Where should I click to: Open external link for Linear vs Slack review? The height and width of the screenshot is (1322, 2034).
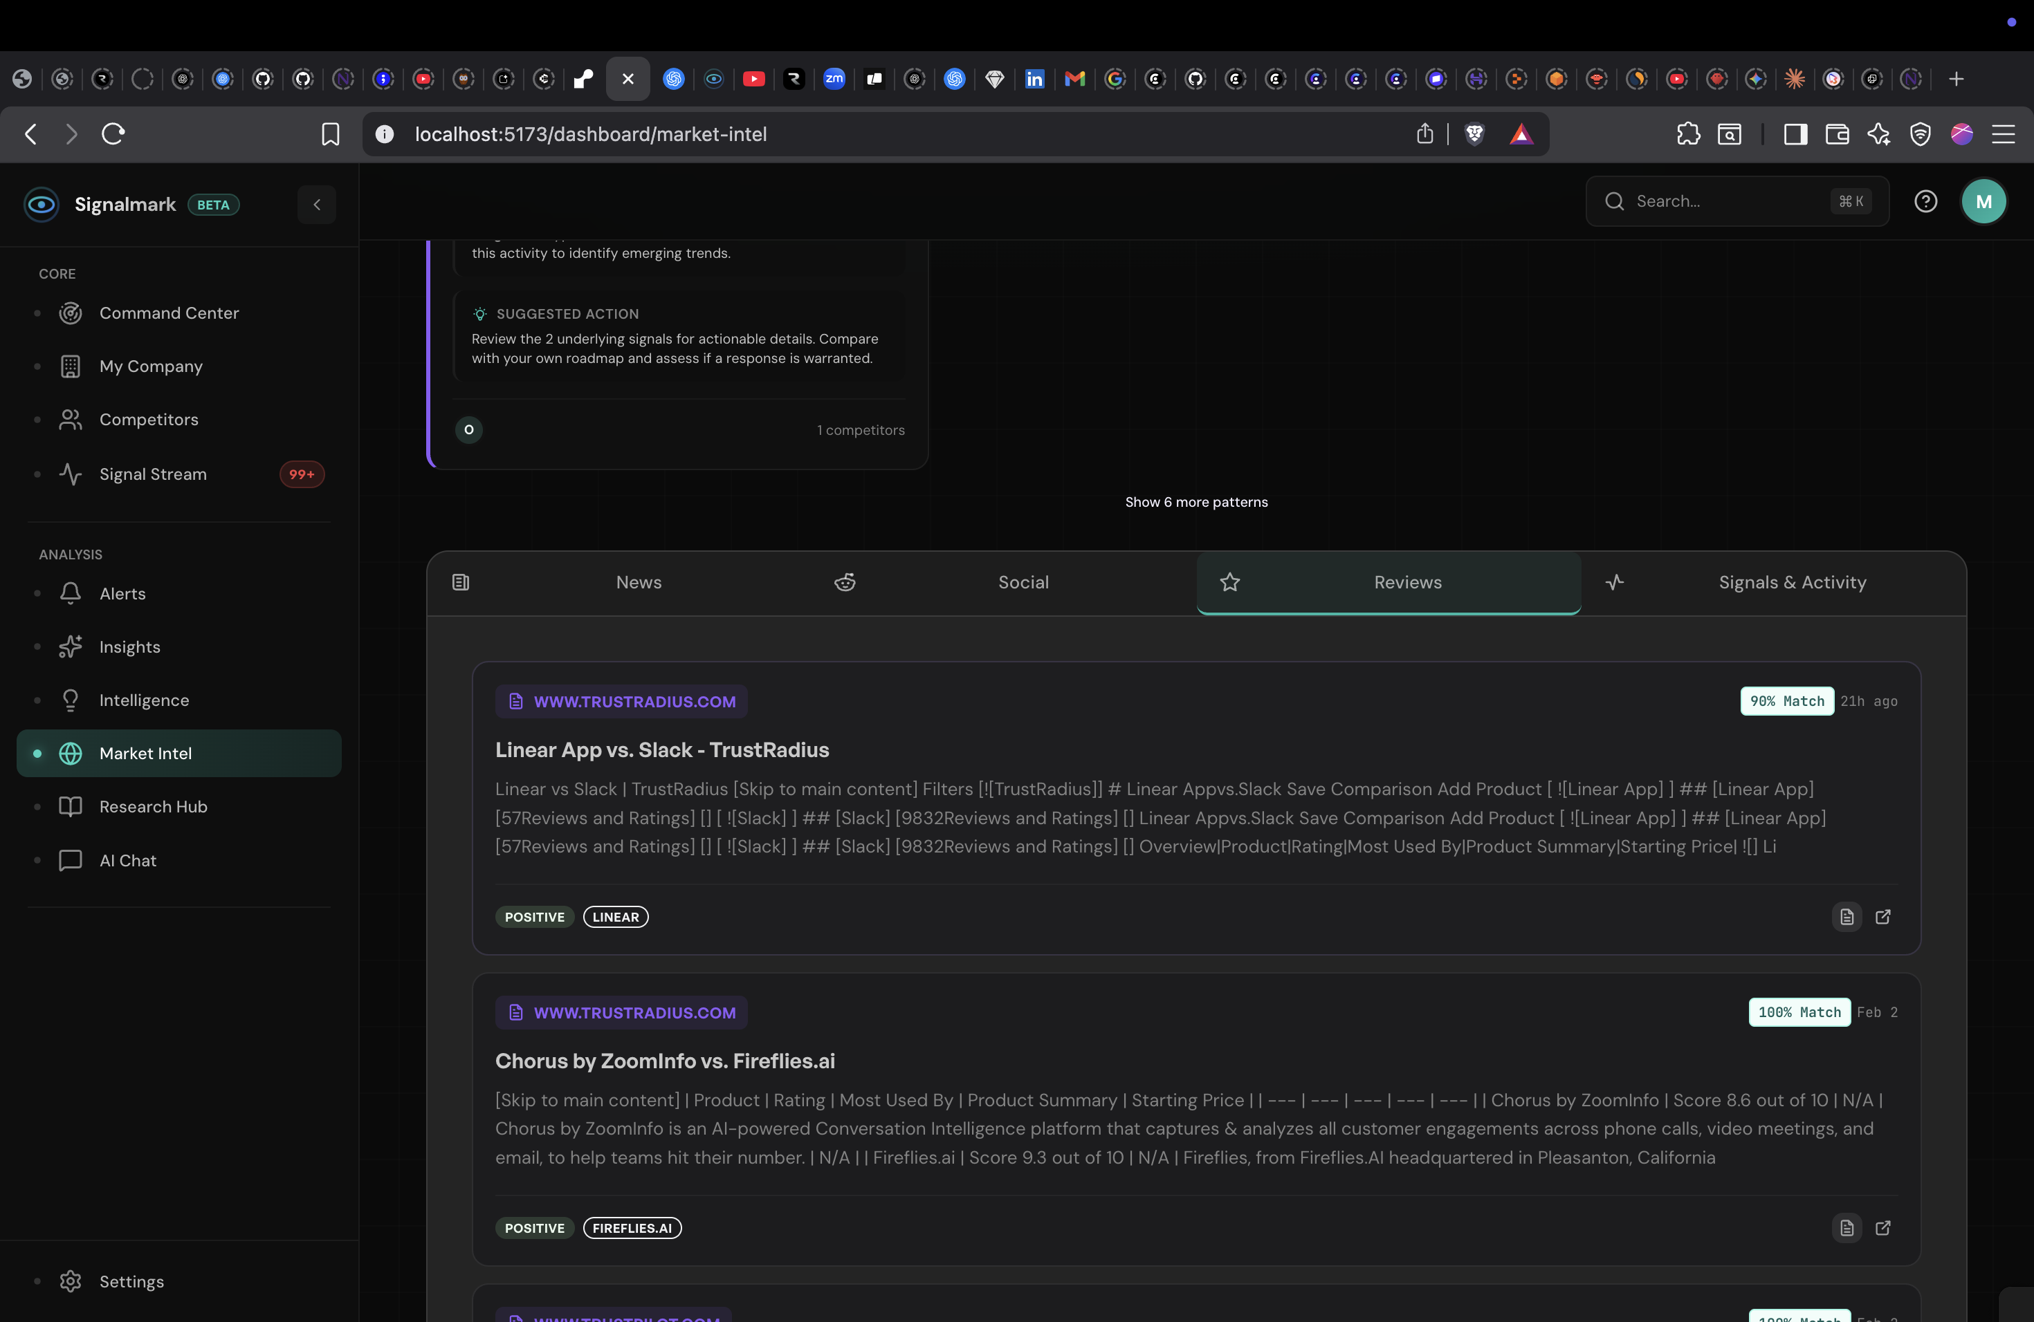1882,916
